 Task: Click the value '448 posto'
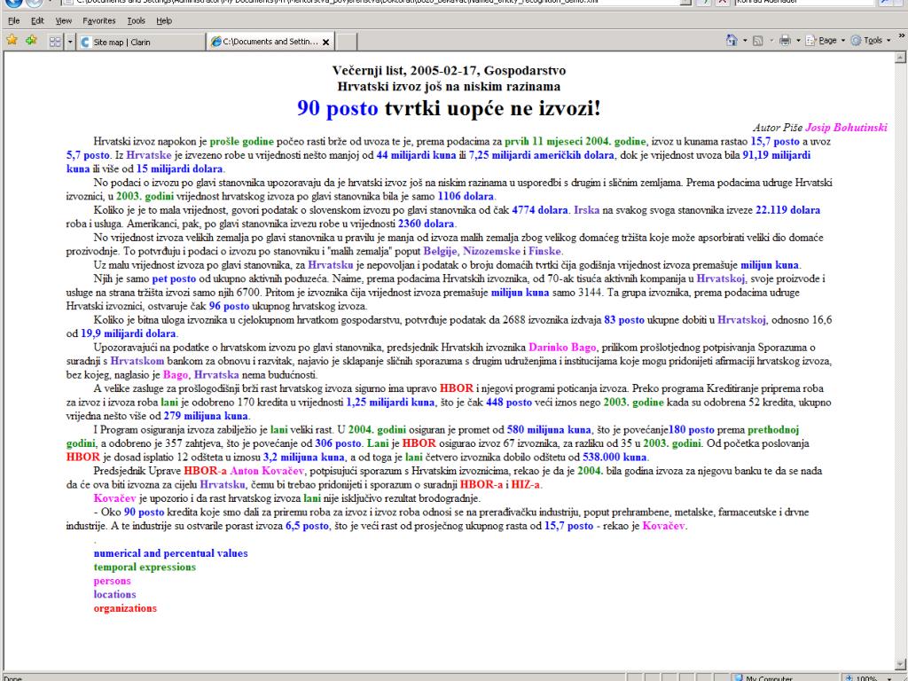point(509,403)
